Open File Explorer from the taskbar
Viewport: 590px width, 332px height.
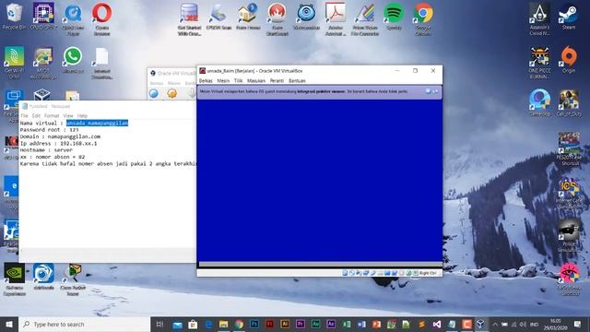point(223,324)
